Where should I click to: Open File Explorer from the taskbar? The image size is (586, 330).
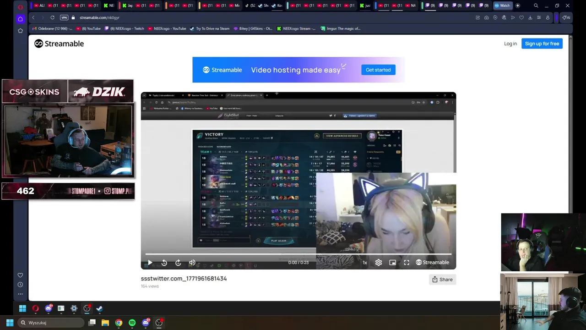(x=105, y=323)
